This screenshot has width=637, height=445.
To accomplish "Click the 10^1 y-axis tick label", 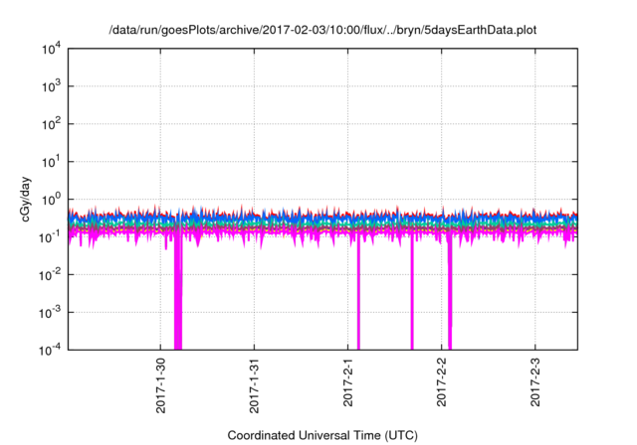I will click(51, 162).
